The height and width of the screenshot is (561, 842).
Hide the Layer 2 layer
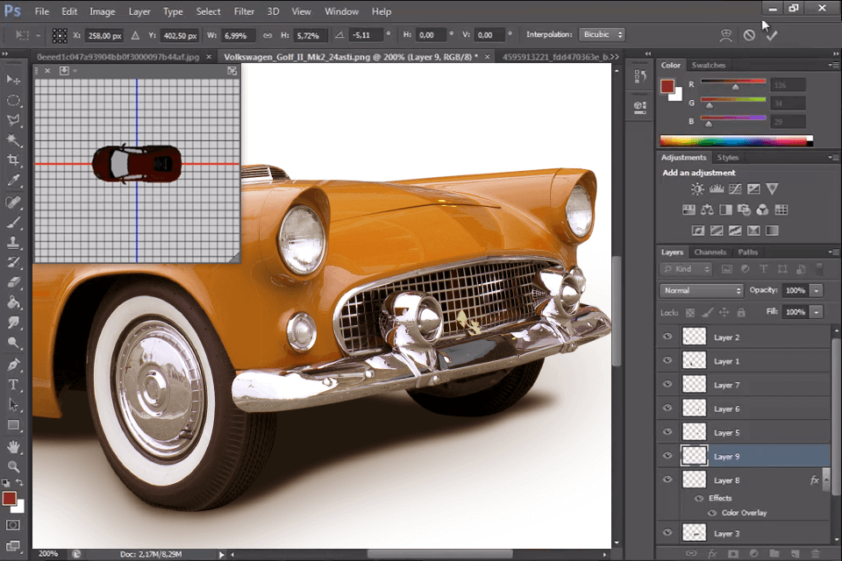click(x=667, y=337)
